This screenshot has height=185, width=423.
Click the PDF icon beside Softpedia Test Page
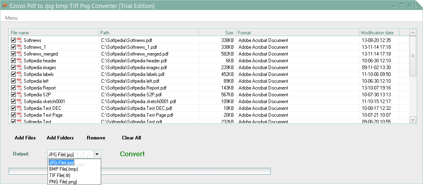[x=20, y=115]
